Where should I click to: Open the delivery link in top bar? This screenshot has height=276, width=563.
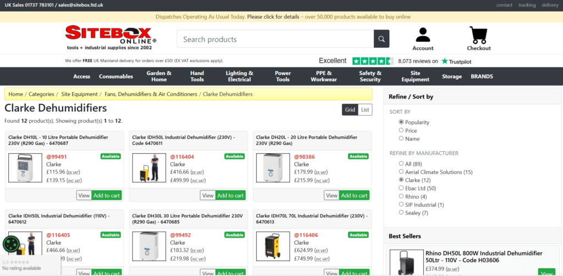(550, 5)
